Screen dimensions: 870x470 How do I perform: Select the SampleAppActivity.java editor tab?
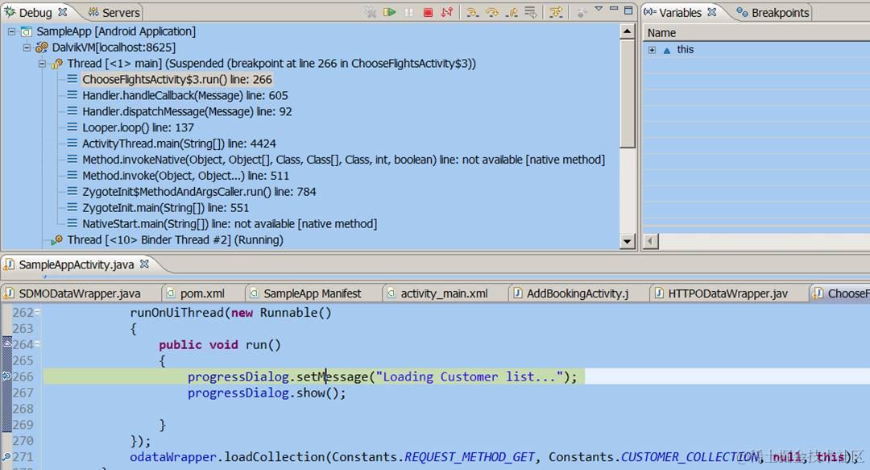pos(77,264)
